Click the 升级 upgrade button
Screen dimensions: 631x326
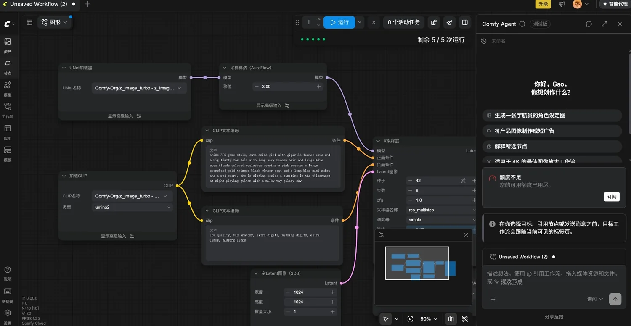543,4
